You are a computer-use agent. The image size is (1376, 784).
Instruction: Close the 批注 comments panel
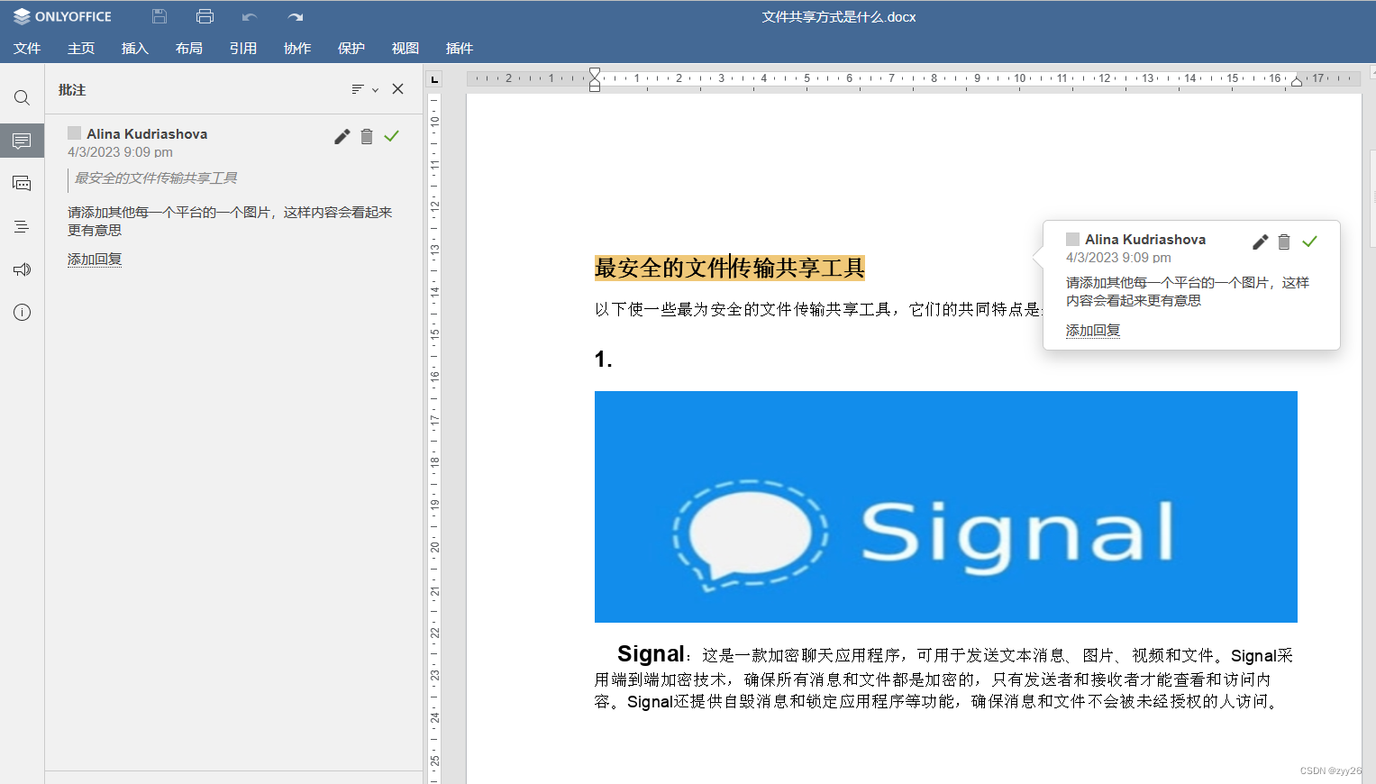click(397, 89)
